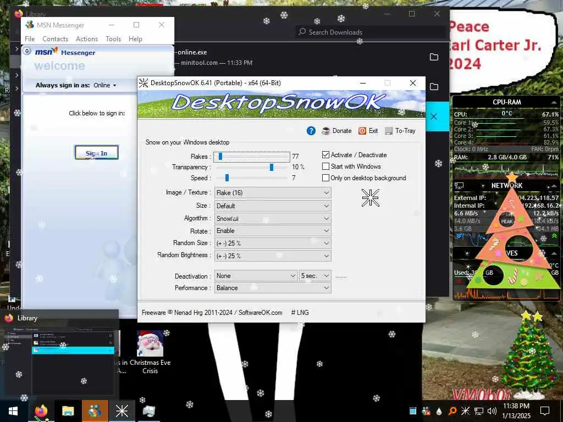Image resolution: width=563 pixels, height=422 pixels.
Task: Open the volume speaker tray icon
Action: pyautogui.click(x=492, y=411)
